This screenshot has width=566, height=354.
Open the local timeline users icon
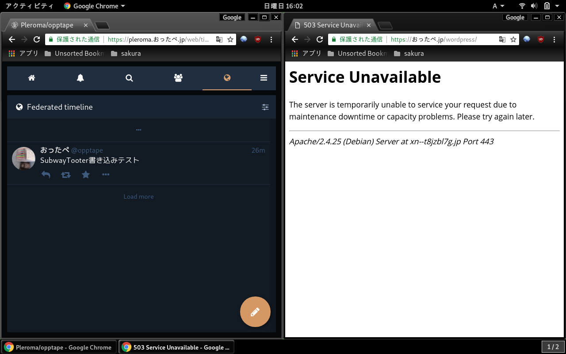pyautogui.click(x=178, y=78)
